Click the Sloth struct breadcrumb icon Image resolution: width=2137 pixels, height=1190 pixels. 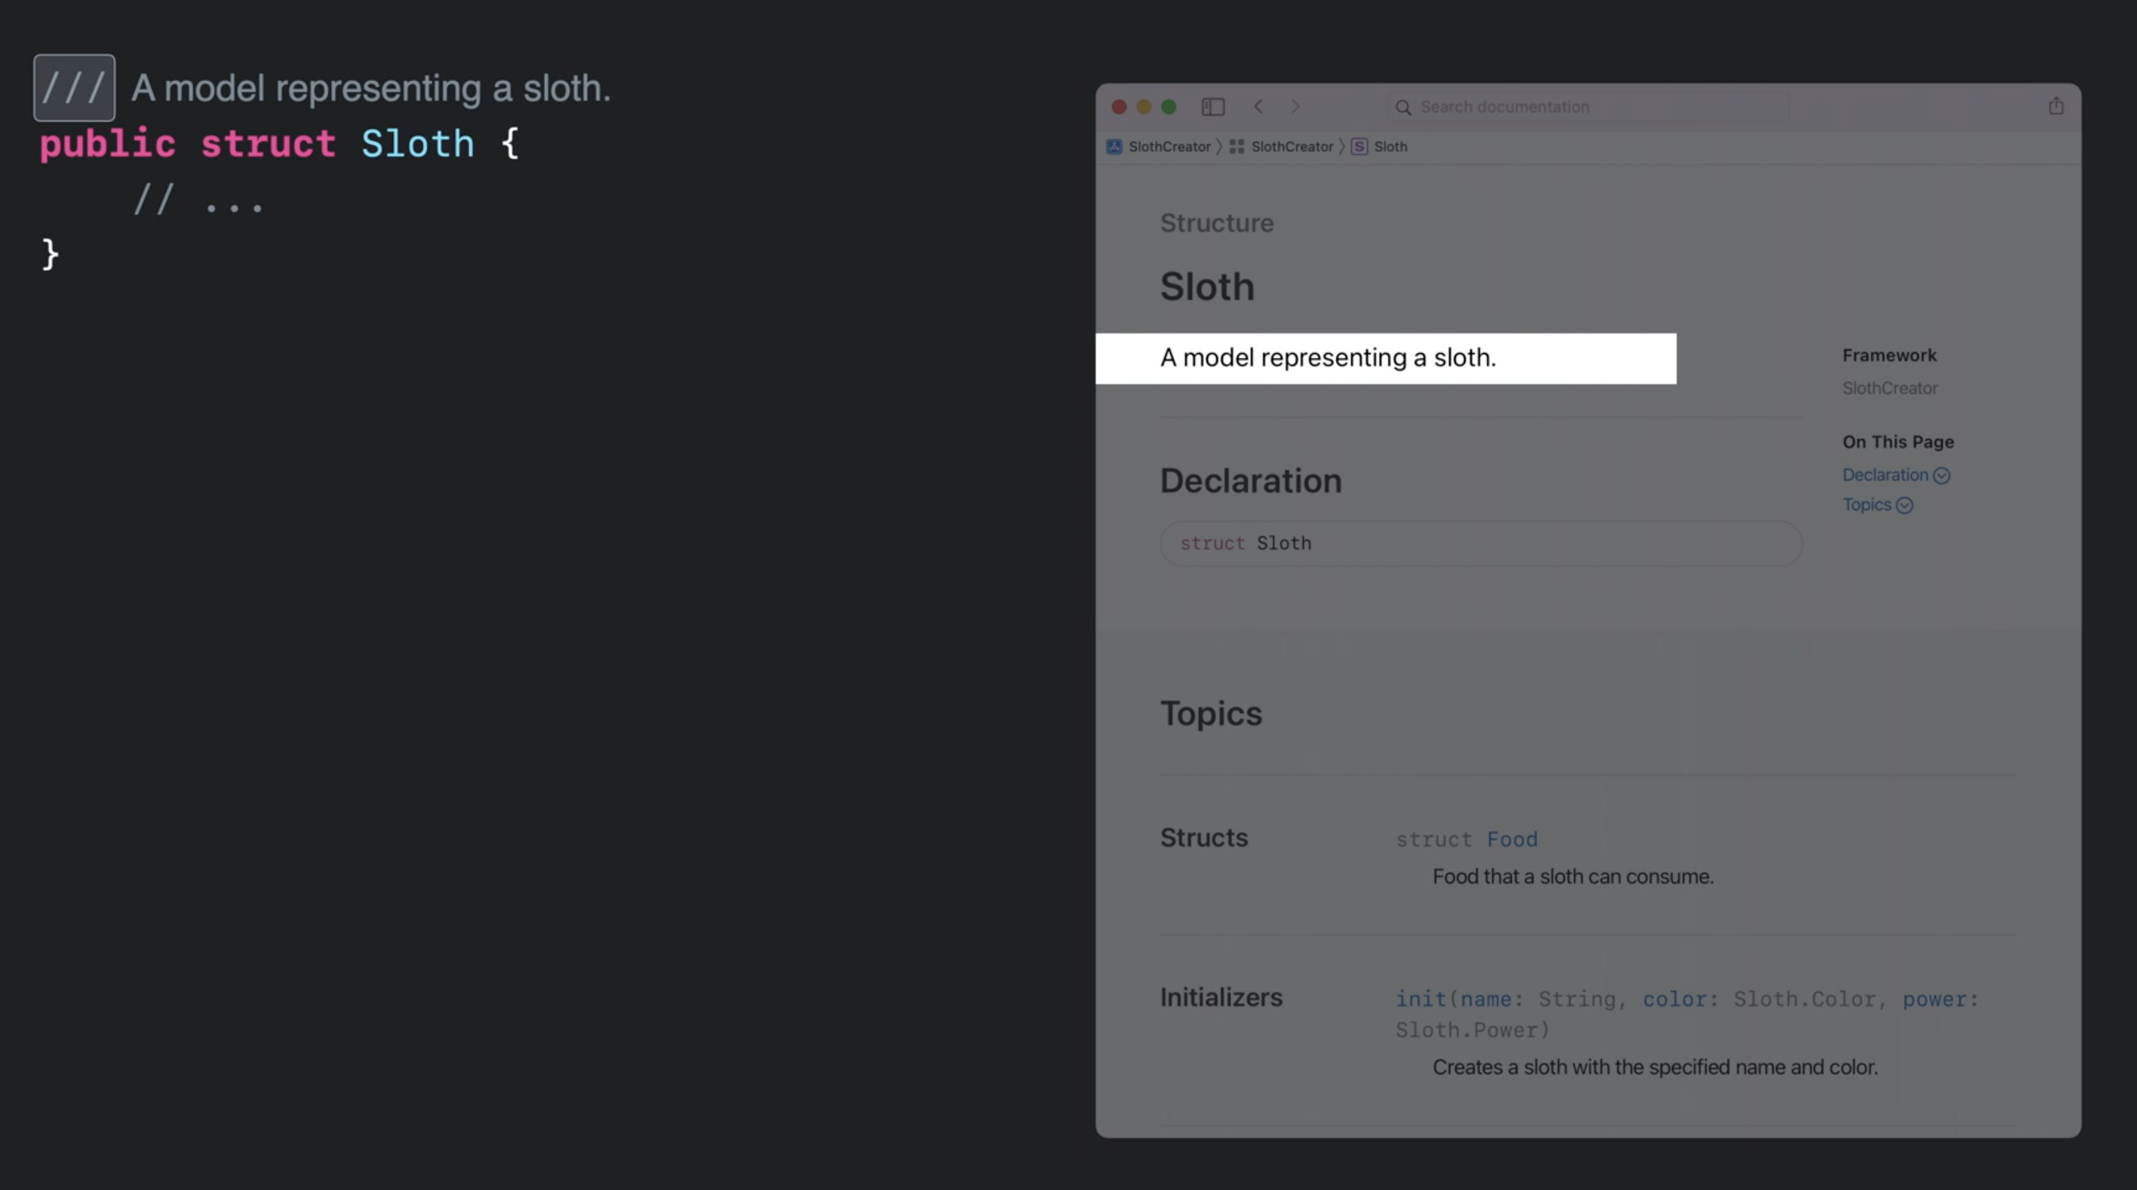(x=1359, y=147)
